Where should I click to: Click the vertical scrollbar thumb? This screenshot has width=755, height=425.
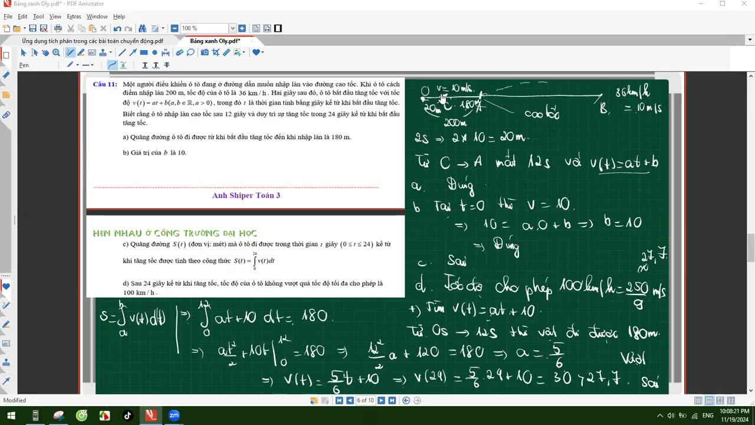[751, 248]
